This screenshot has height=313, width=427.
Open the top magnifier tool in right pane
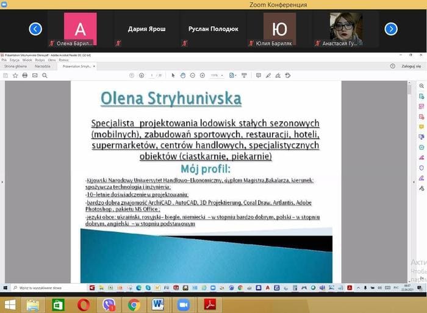point(422,86)
